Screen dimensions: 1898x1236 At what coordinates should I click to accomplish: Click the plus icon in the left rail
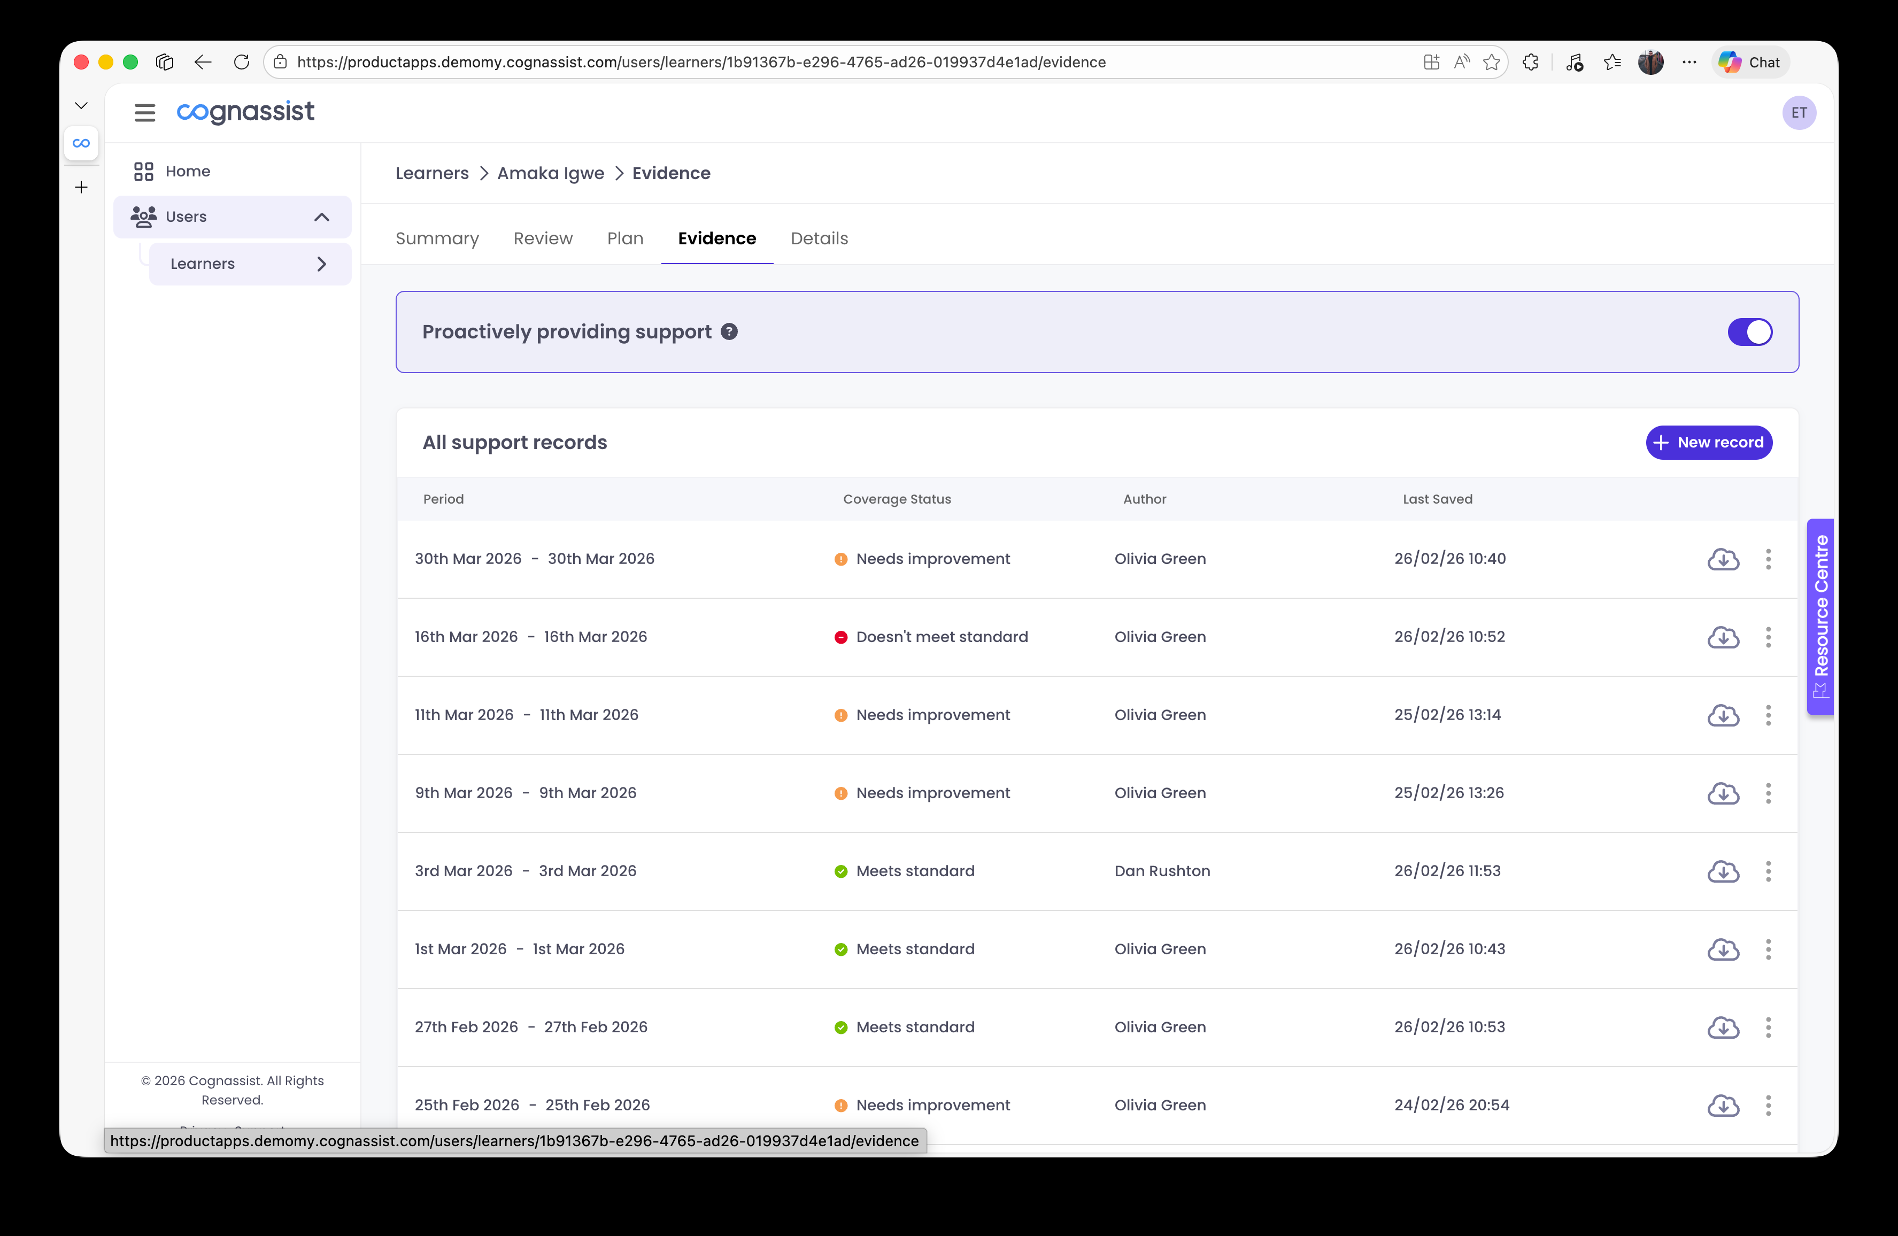[x=81, y=188]
